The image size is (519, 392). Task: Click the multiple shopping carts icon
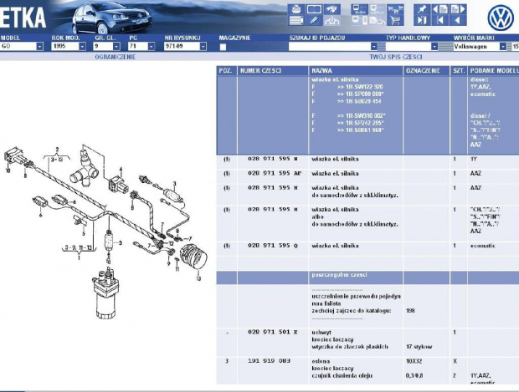point(395,9)
